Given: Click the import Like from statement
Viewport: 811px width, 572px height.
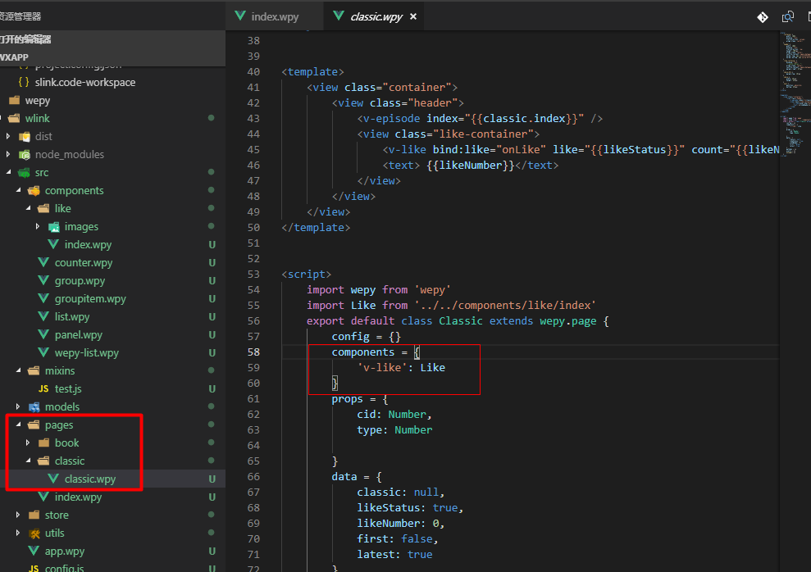Looking at the screenshot, I should 451,306.
